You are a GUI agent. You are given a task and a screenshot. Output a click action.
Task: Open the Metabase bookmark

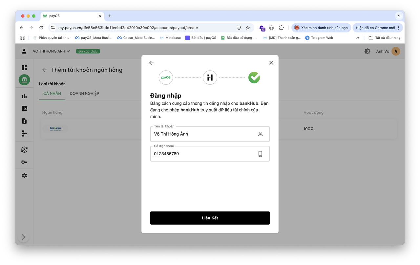(x=170, y=38)
